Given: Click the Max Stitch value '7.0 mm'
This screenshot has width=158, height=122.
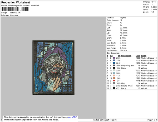Looking at the screenshot, I should pos(123,43).
